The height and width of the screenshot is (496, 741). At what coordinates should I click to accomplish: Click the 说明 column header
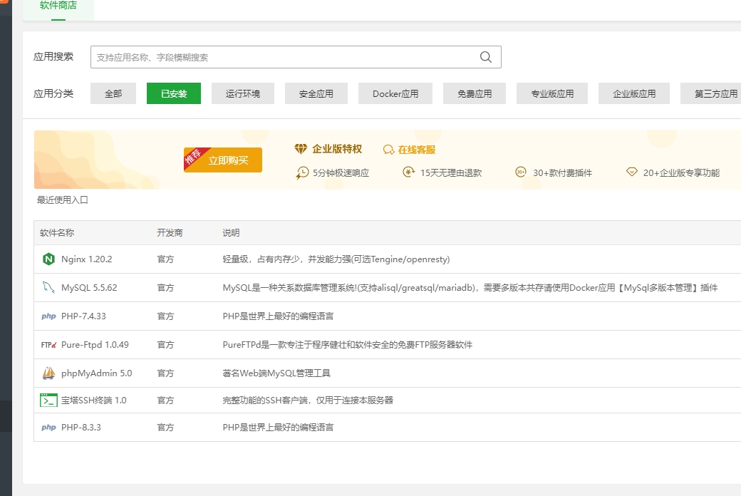(231, 232)
